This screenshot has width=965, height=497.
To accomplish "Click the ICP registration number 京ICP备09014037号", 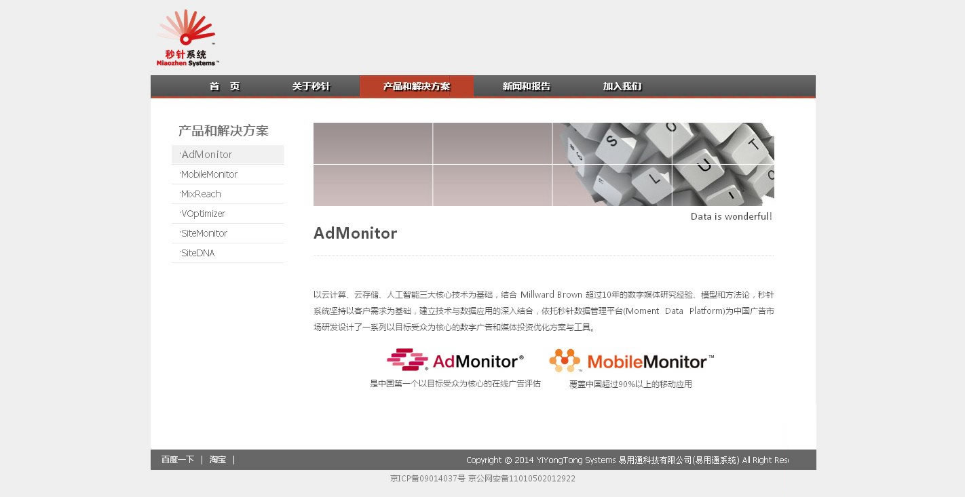I will (428, 479).
